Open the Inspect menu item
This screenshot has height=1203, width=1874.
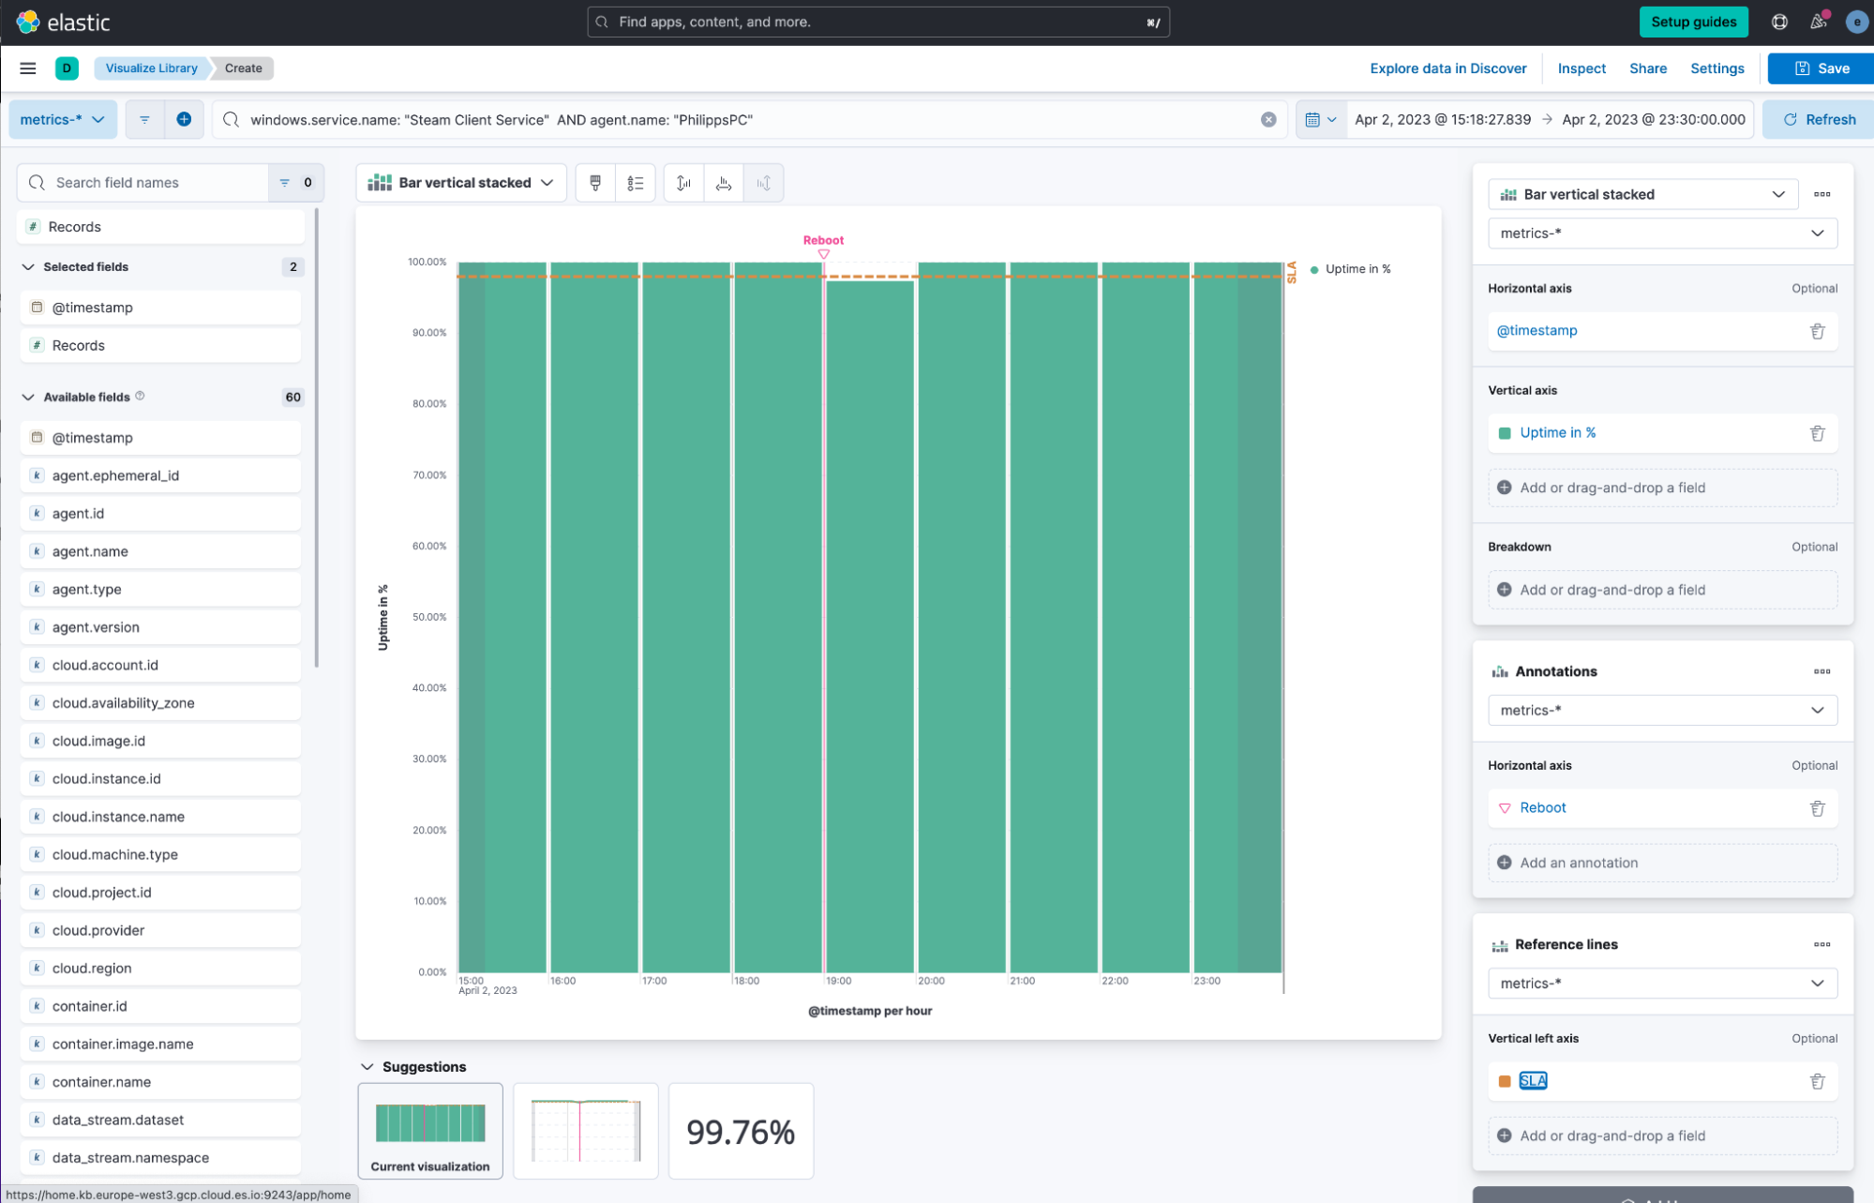[x=1582, y=68]
